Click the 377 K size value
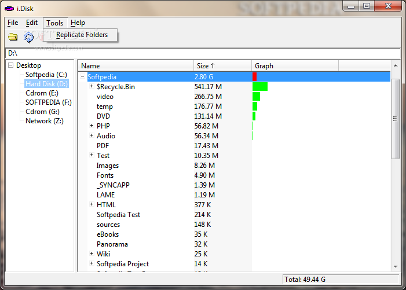Screen dimensions: 406x290 203,205
